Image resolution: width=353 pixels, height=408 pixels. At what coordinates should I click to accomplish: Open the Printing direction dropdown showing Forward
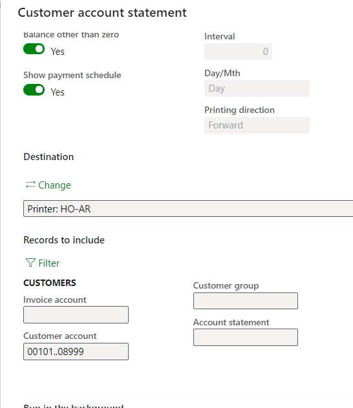pyautogui.click(x=257, y=125)
